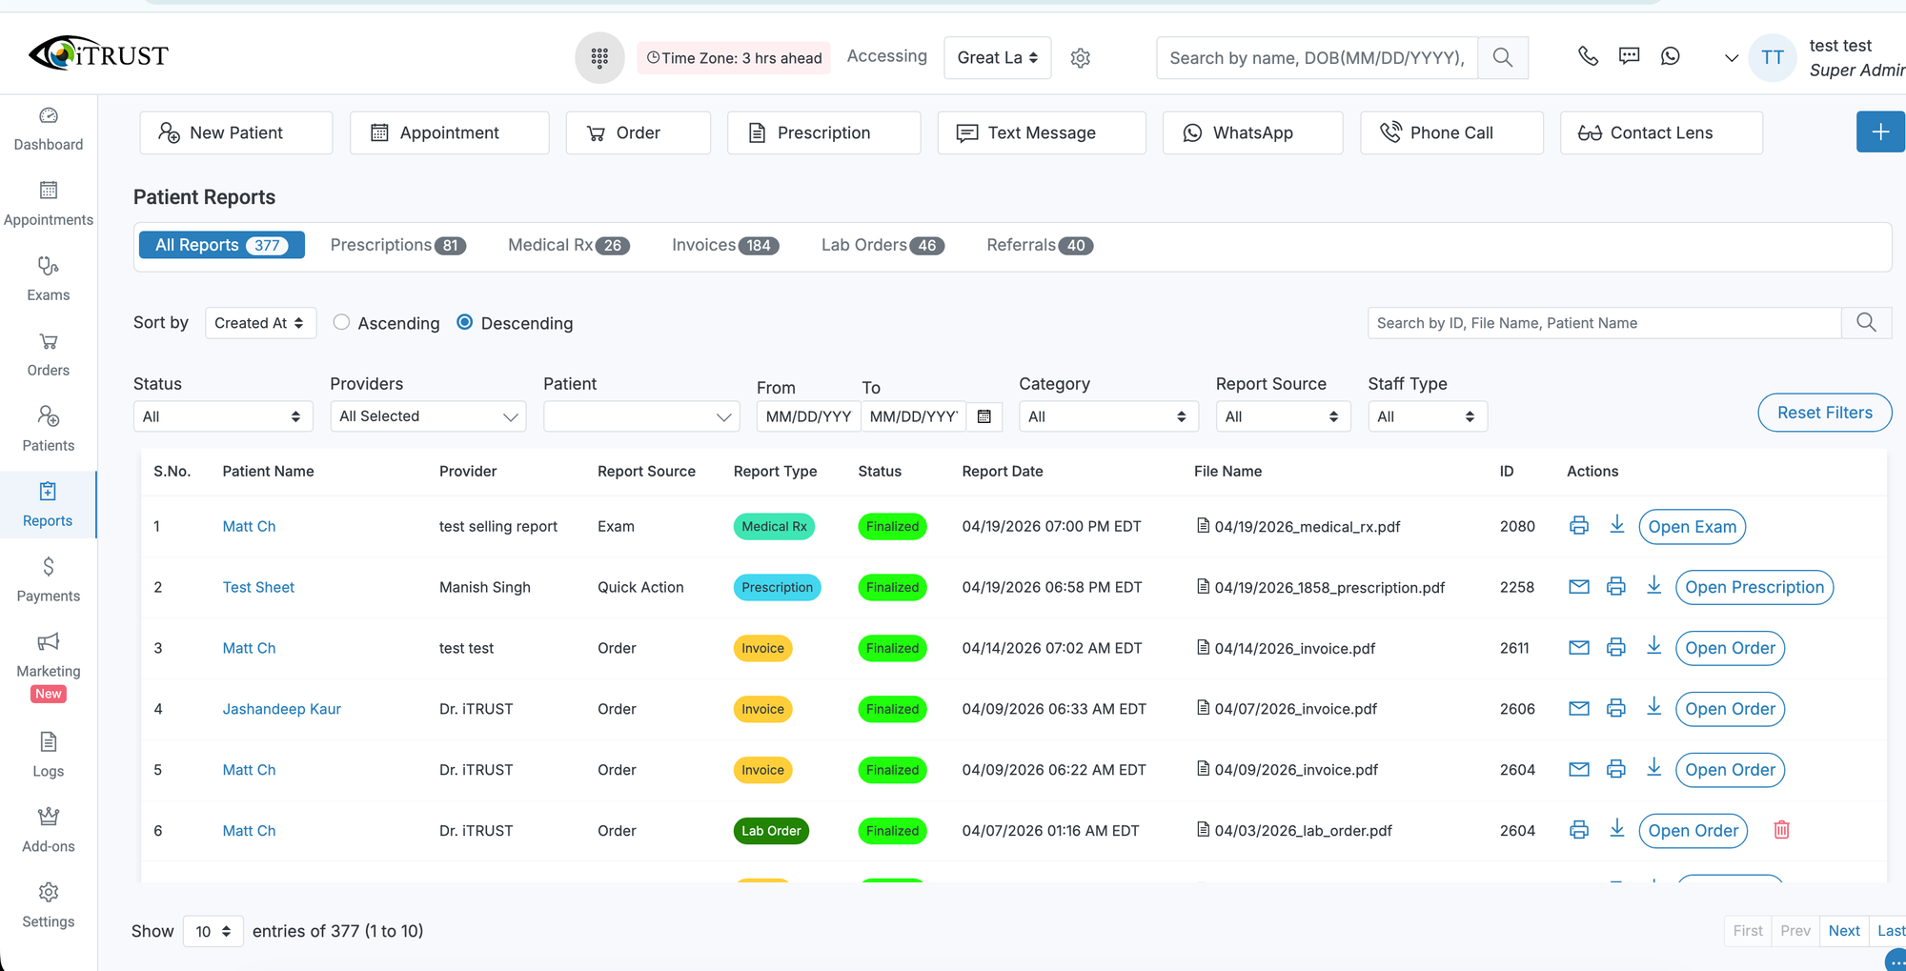Switch to the Invoices tab
The width and height of the screenshot is (1906, 971).
(725, 245)
